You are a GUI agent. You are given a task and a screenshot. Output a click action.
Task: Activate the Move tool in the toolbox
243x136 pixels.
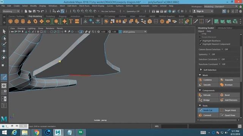[x=4, y=51]
